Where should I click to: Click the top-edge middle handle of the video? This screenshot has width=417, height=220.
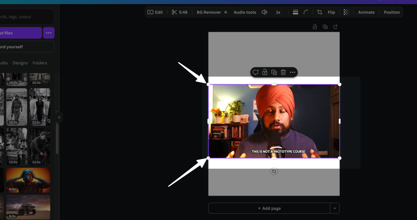pos(274,85)
